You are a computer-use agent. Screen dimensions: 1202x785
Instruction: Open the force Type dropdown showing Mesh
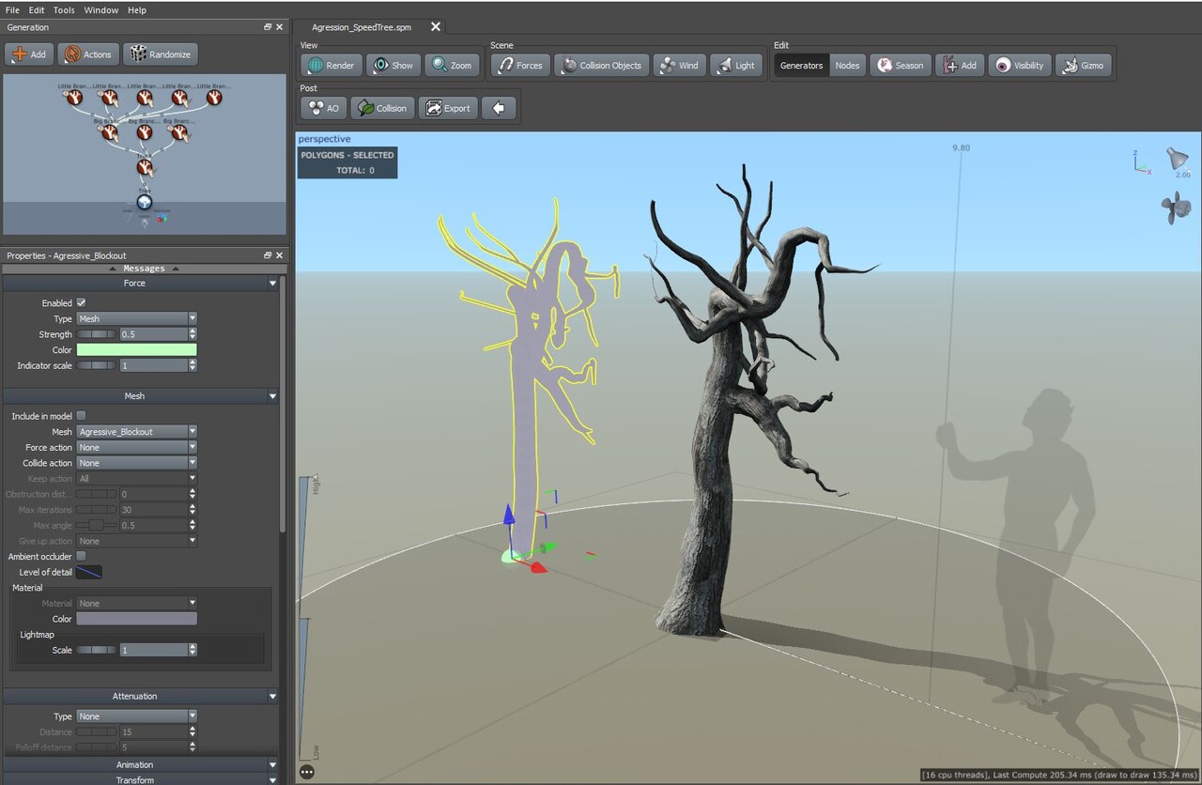coord(136,319)
